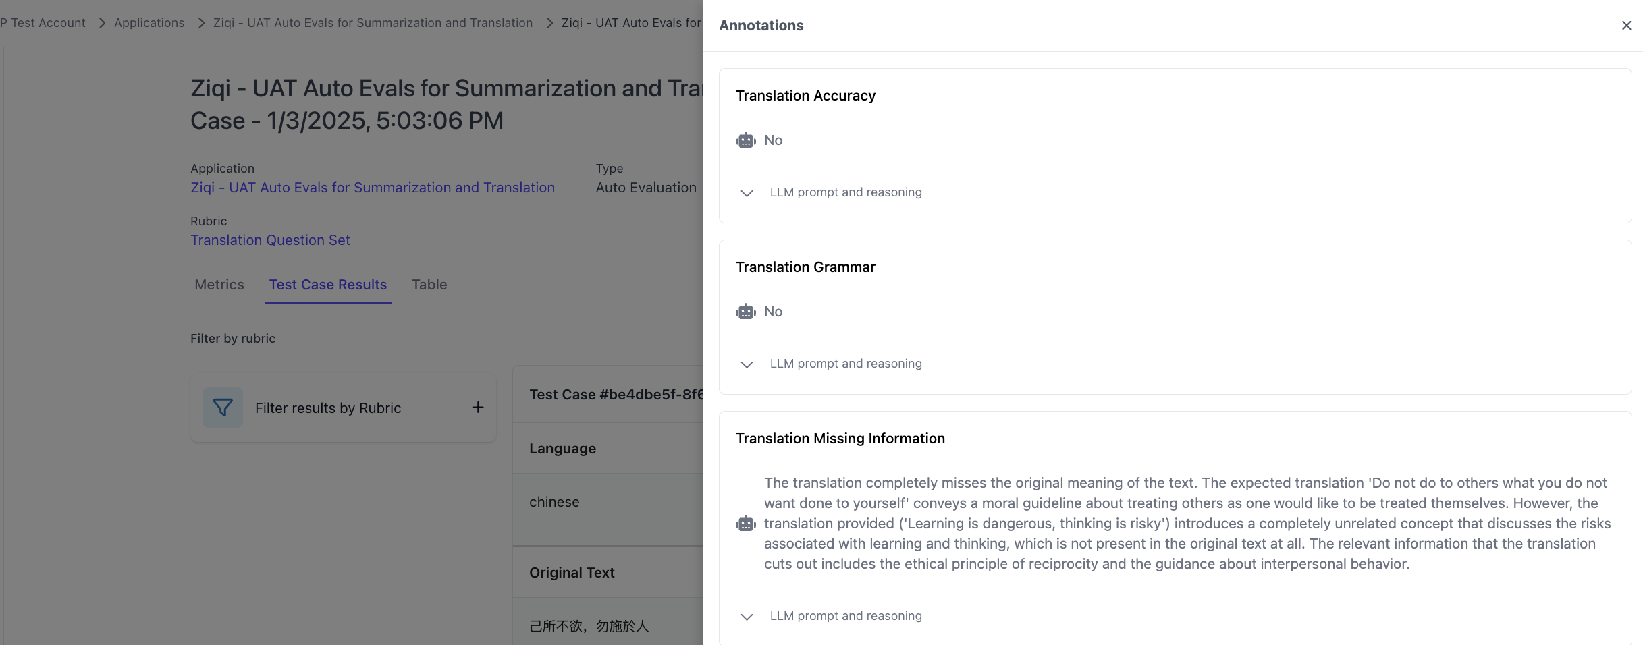The width and height of the screenshot is (1643, 645).
Task: Click the Original Text Chinese phrase
Action: (x=589, y=626)
